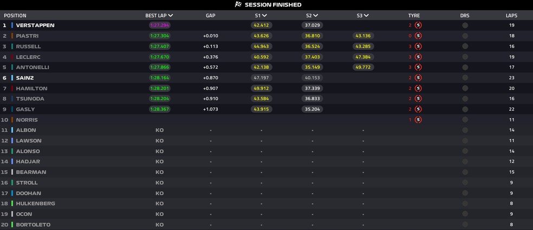Click Piastri's orange team colour bar
The height and width of the screenshot is (230, 533).
coord(12,36)
